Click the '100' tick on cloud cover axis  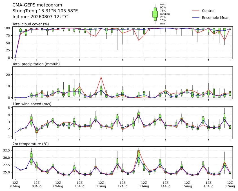[7, 28]
